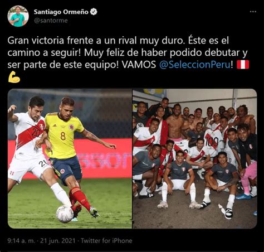The height and width of the screenshot is (252, 264).
Task: Open the Twitter for iPhone source link
Action: 106,241
